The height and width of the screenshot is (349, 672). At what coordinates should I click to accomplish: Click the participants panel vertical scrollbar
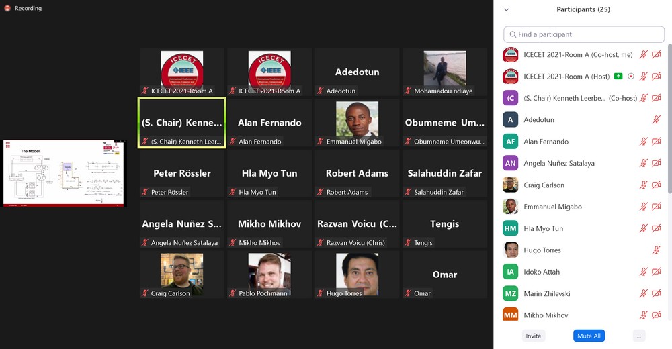pyautogui.click(x=669, y=117)
